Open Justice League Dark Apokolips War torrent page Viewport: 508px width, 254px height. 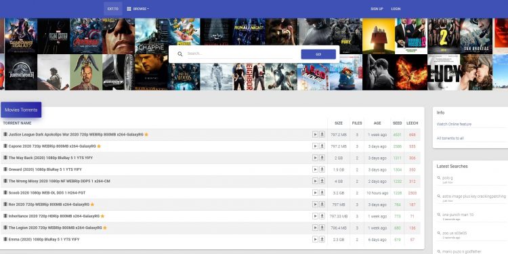[x=76, y=135]
